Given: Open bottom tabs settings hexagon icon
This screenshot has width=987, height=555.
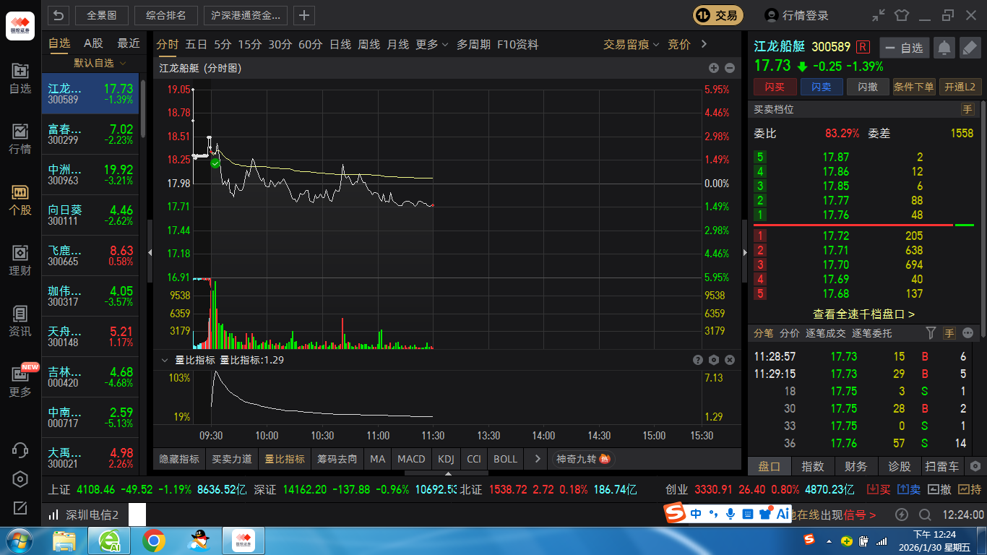Looking at the screenshot, I should [x=975, y=466].
